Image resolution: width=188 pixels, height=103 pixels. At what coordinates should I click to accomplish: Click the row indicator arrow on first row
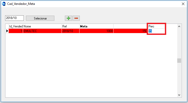coord(7,31)
